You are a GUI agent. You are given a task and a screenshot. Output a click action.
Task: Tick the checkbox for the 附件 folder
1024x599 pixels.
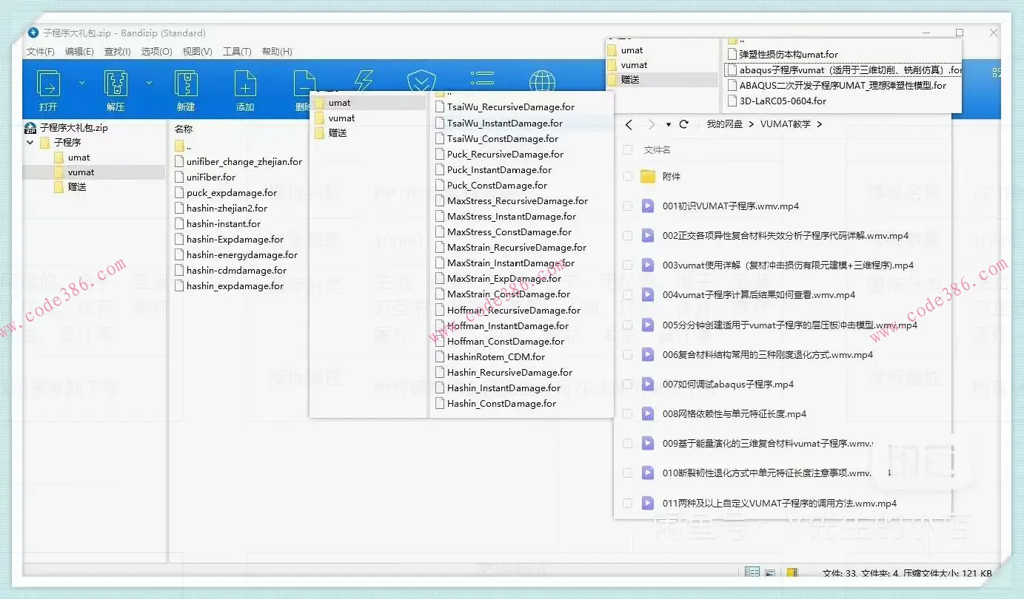point(628,177)
